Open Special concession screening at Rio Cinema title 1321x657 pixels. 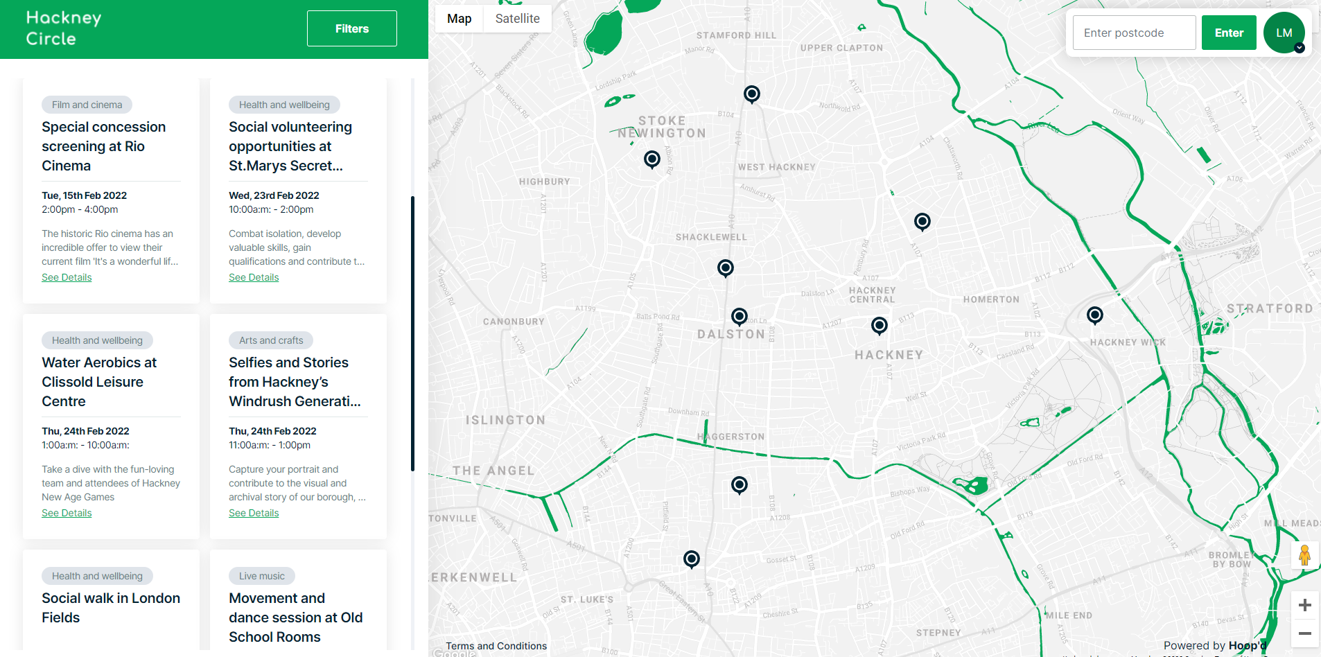[104, 146]
